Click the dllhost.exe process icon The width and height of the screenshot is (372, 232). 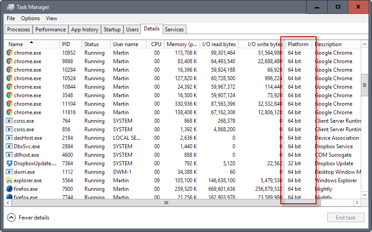click(9, 155)
